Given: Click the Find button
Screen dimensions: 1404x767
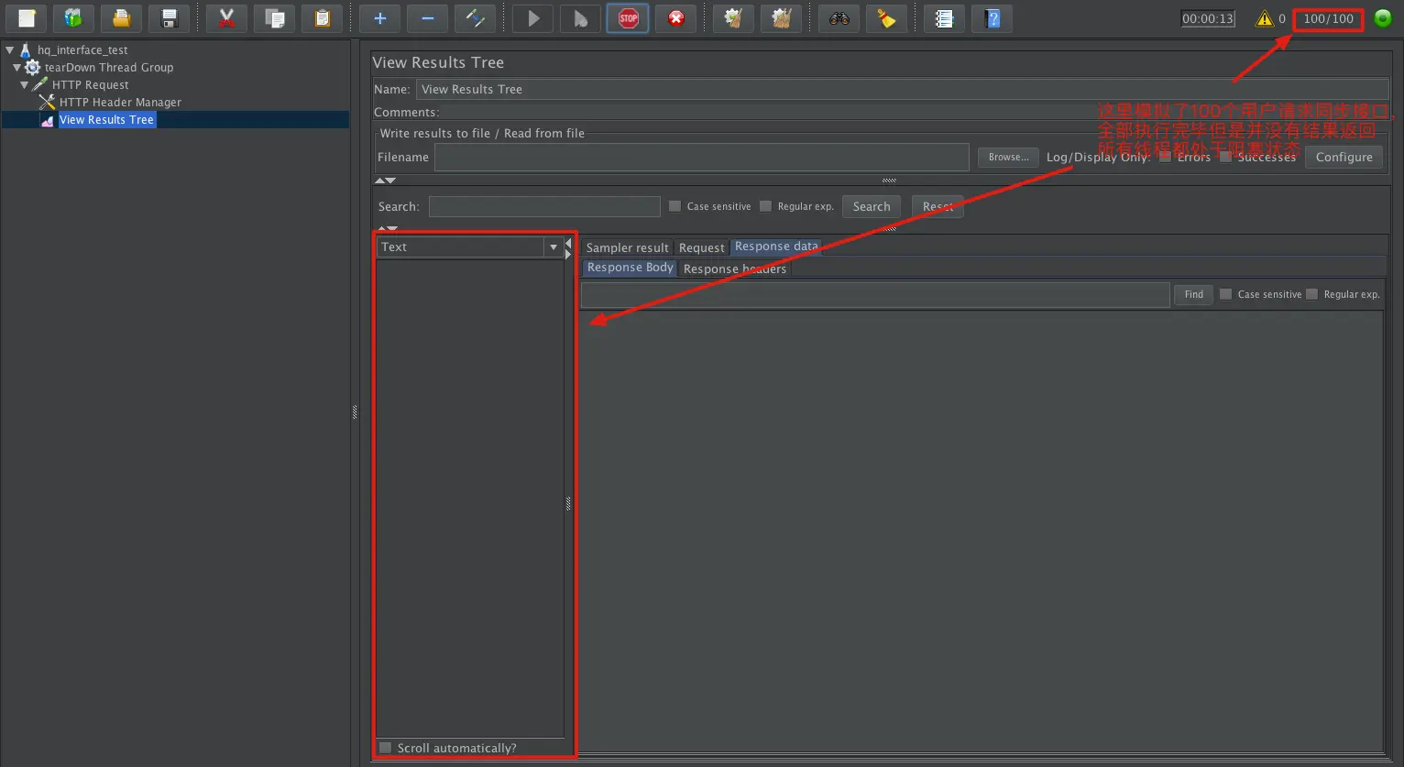Looking at the screenshot, I should click(x=1193, y=294).
